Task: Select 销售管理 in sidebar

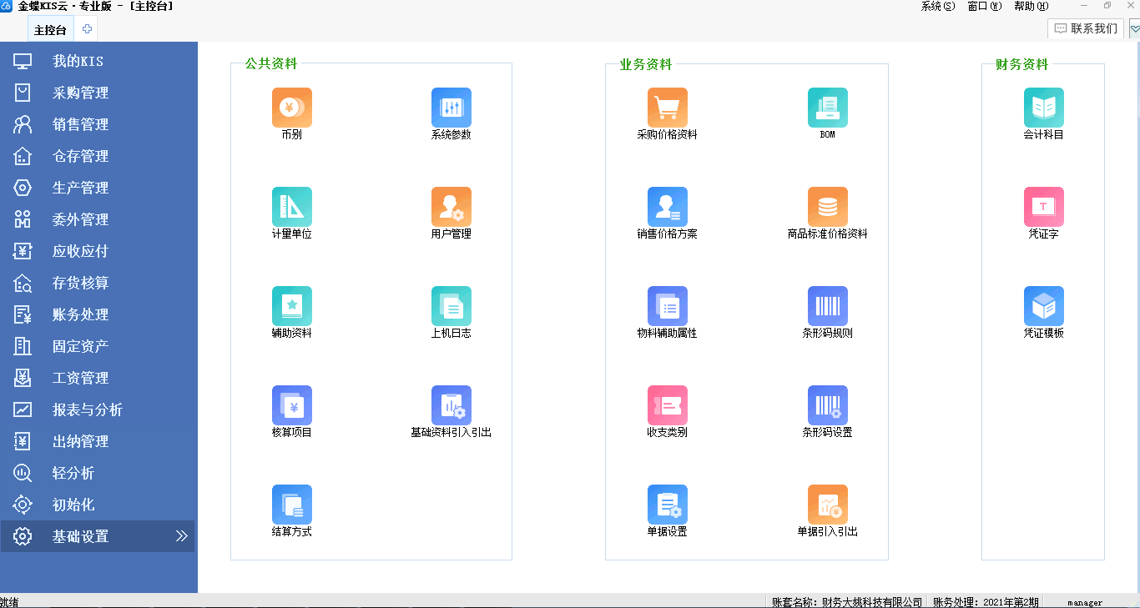Action: pos(98,124)
